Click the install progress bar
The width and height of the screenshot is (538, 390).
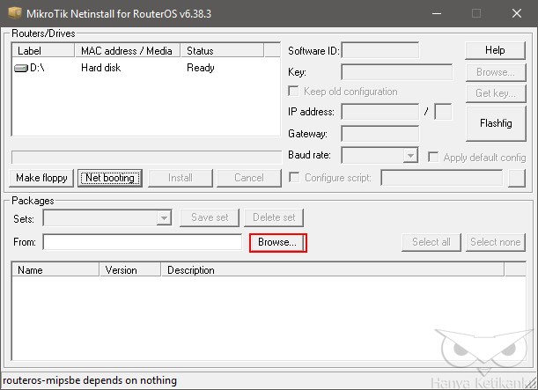(x=146, y=158)
